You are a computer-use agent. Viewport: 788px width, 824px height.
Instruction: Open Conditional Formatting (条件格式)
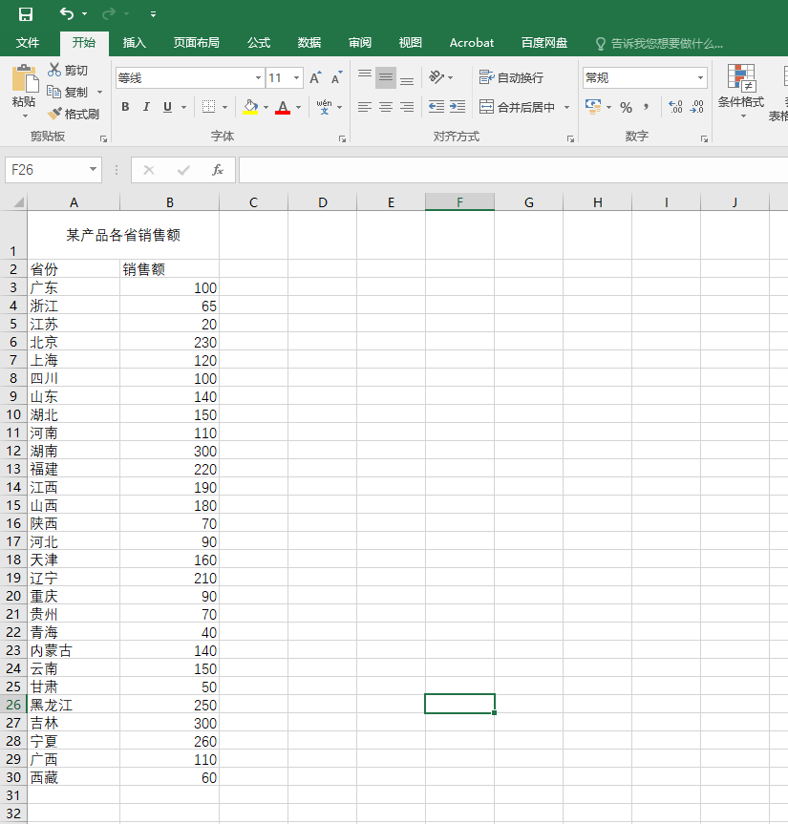[742, 92]
